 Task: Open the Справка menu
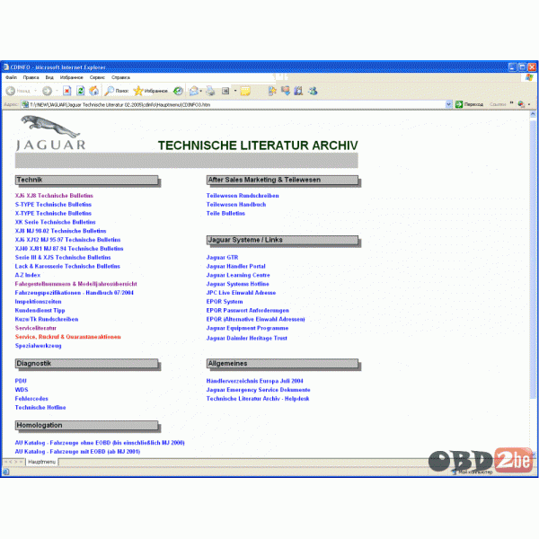(x=120, y=77)
